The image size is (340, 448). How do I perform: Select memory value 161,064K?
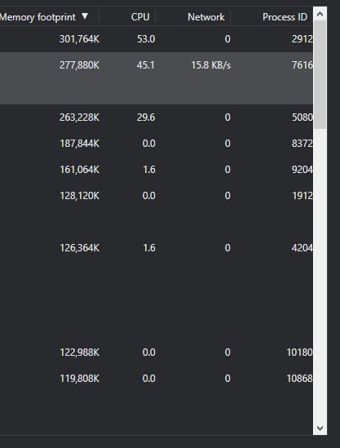pos(79,170)
